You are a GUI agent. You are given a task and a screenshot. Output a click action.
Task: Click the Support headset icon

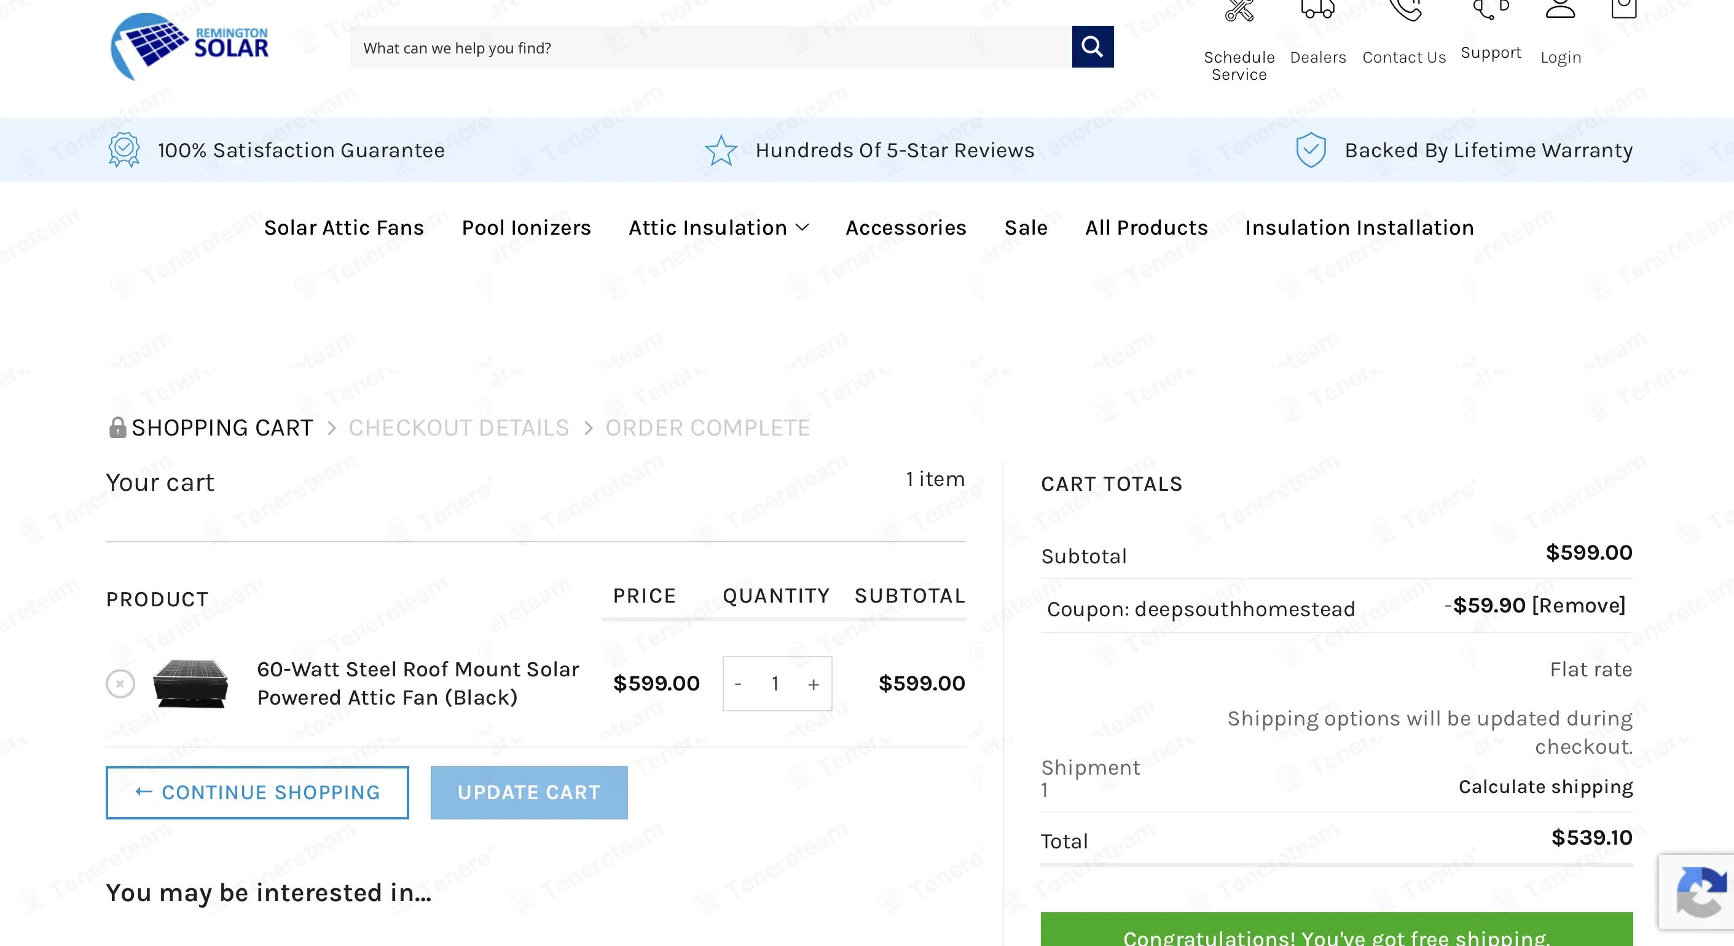tap(1490, 9)
